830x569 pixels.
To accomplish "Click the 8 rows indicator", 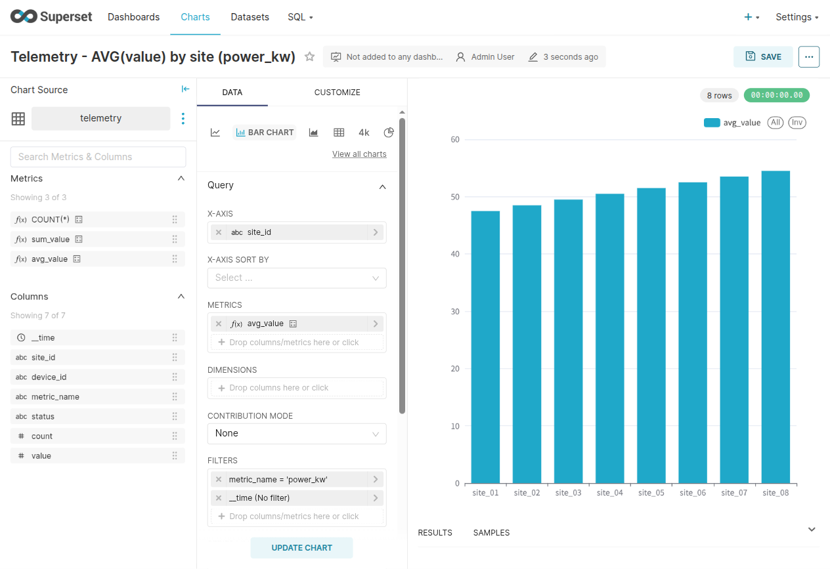I will click(720, 96).
